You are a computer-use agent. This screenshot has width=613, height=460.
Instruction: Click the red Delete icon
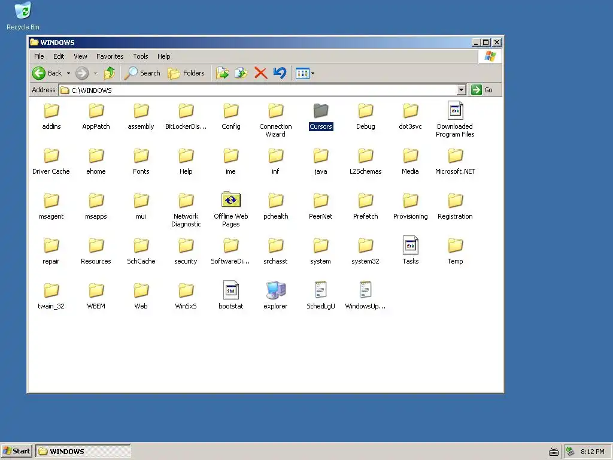[261, 73]
